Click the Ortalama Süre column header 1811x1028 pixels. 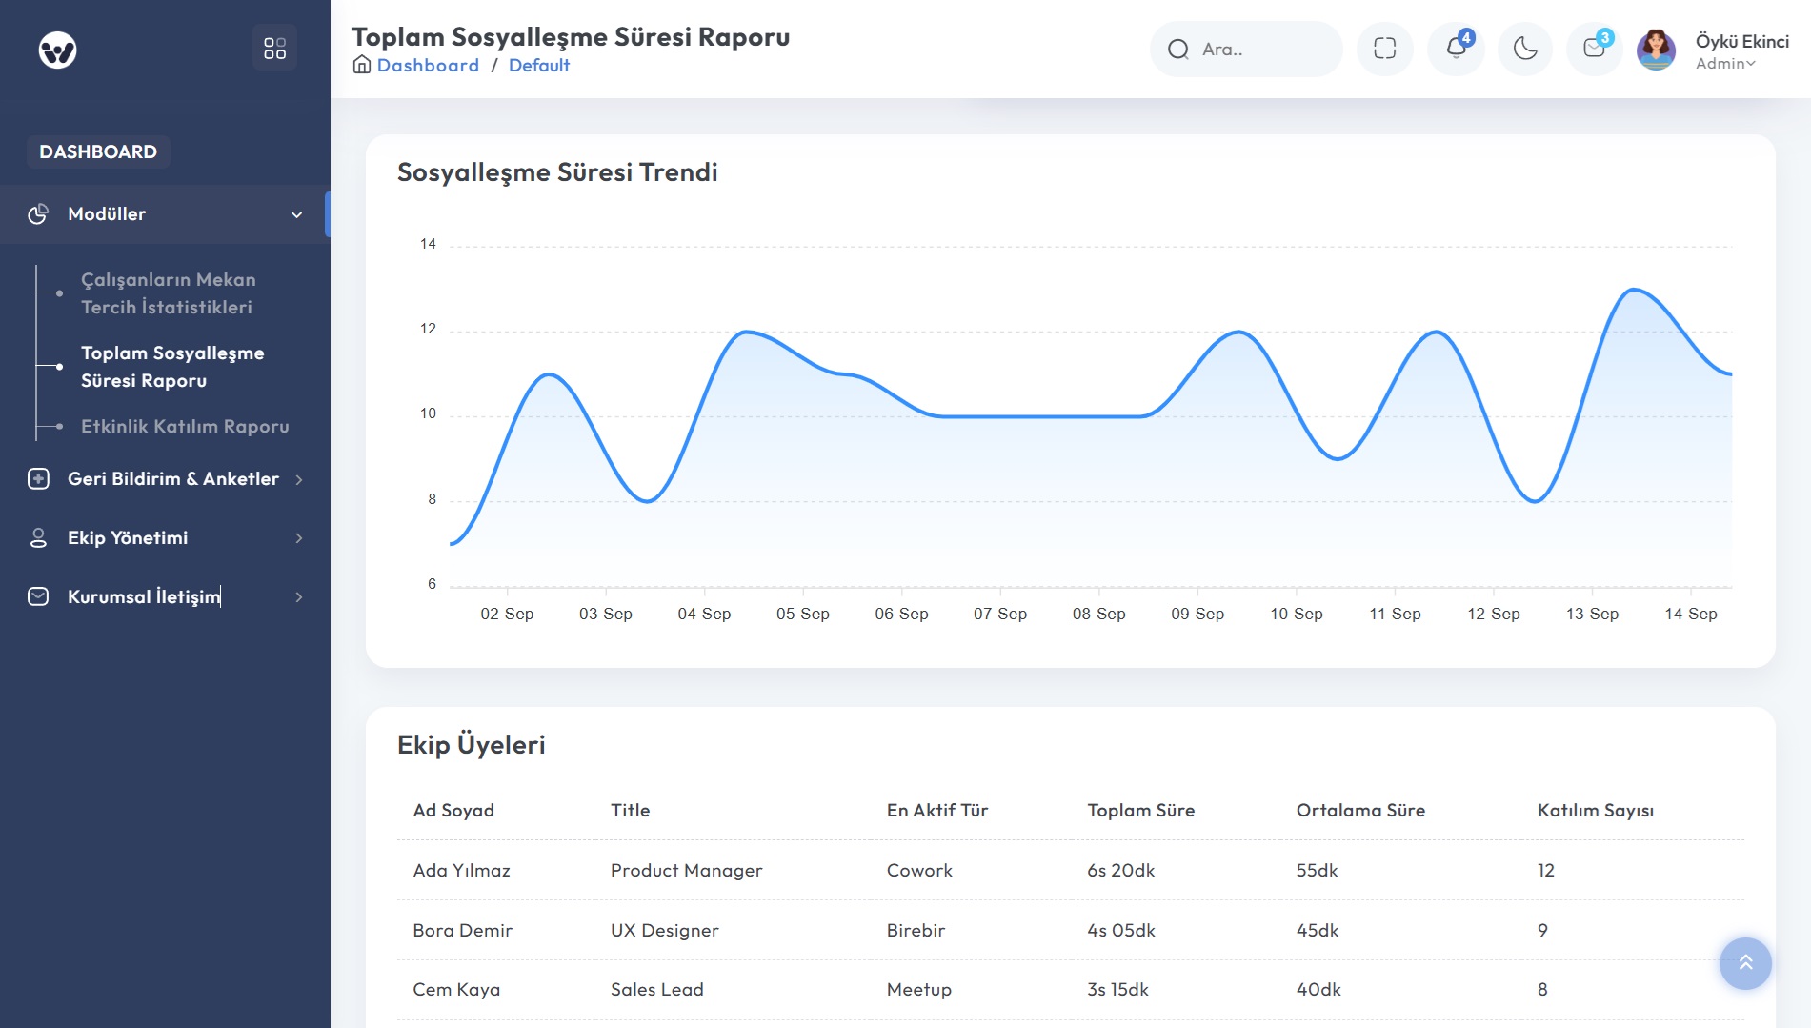tap(1360, 811)
